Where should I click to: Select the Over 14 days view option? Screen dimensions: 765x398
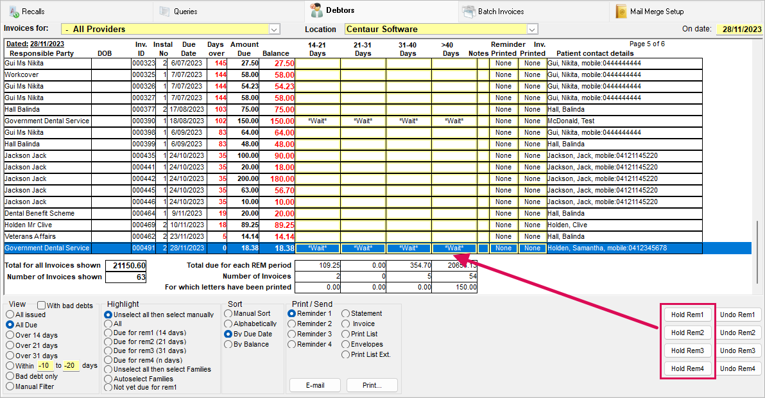(10, 335)
